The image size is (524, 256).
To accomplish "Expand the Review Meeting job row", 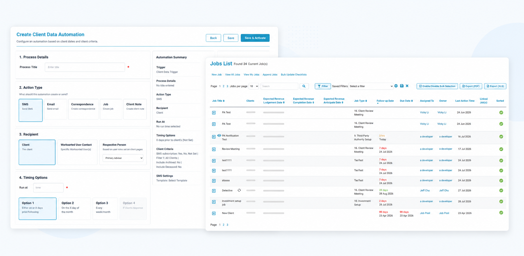I will coord(214,149).
